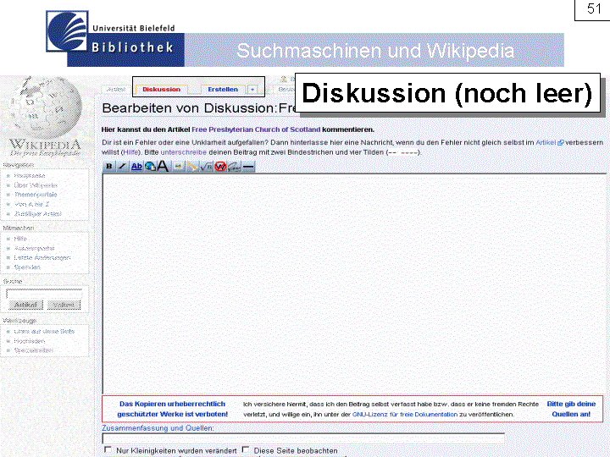Open Themenportale sidebar link
The width and height of the screenshot is (610, 457).
point(36,195)
